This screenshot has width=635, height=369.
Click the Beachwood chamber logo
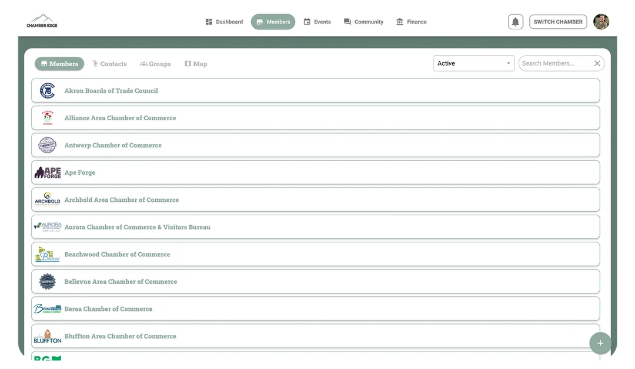coord(48,254)
